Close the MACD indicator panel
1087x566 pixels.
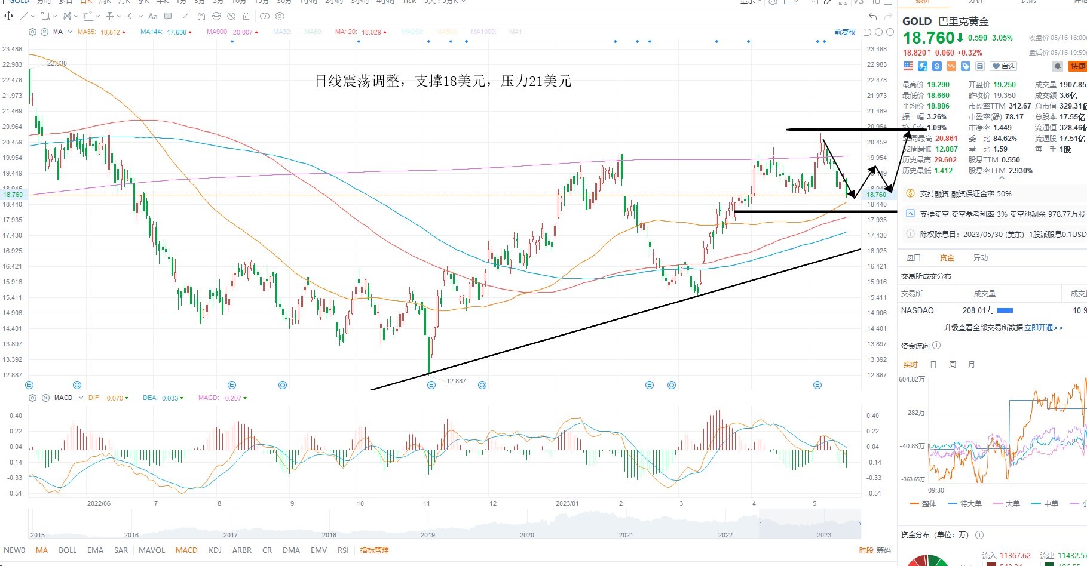pos(45,398)
